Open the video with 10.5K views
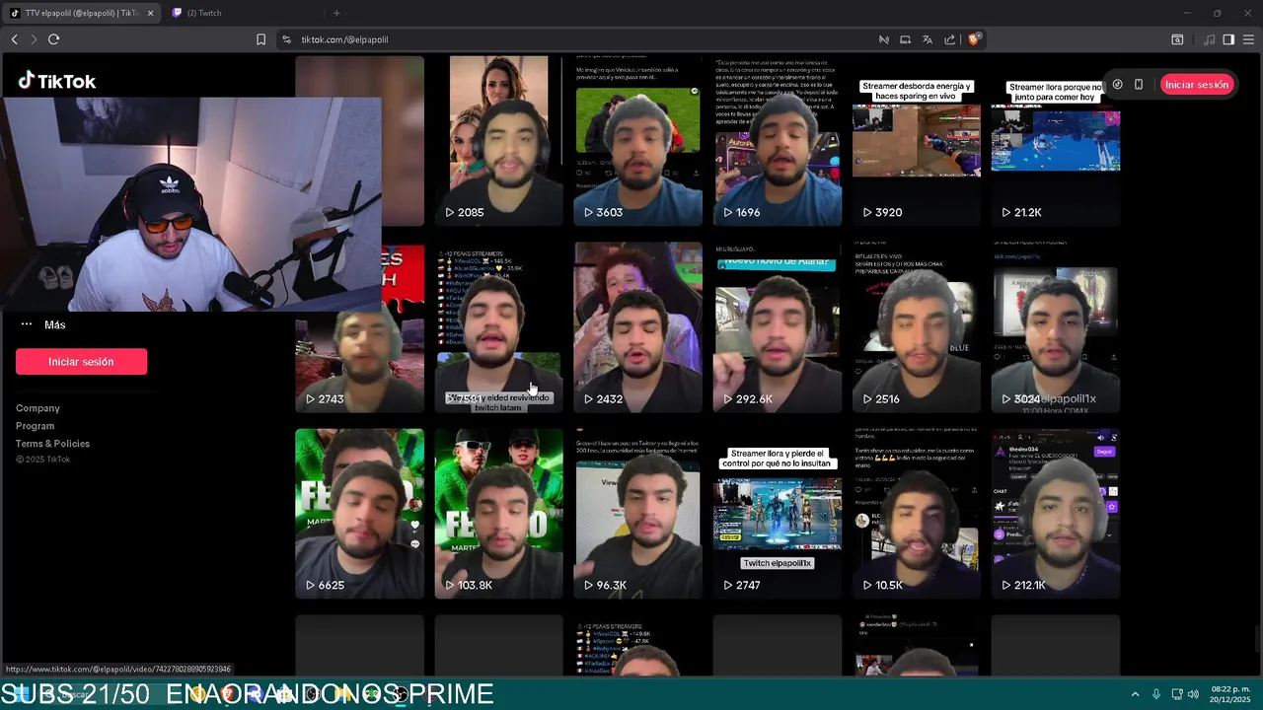The height and width of the screenshot is (710, 1263). [916, 514]
